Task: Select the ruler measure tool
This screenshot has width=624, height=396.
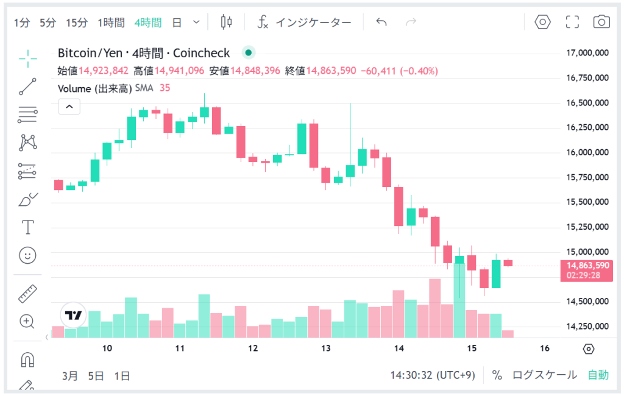Action: (27, 294)
